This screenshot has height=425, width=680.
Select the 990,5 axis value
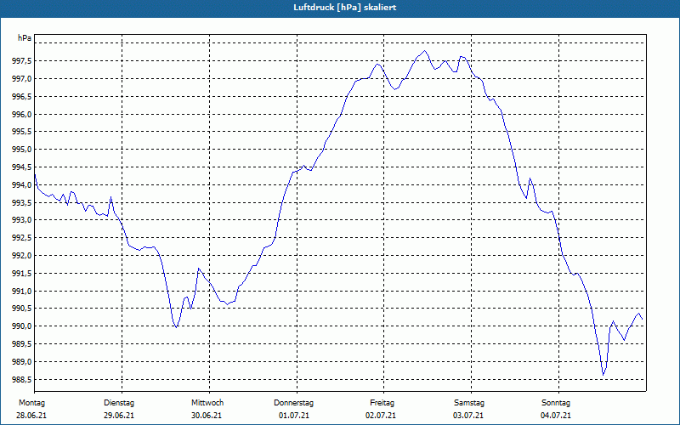21,309
